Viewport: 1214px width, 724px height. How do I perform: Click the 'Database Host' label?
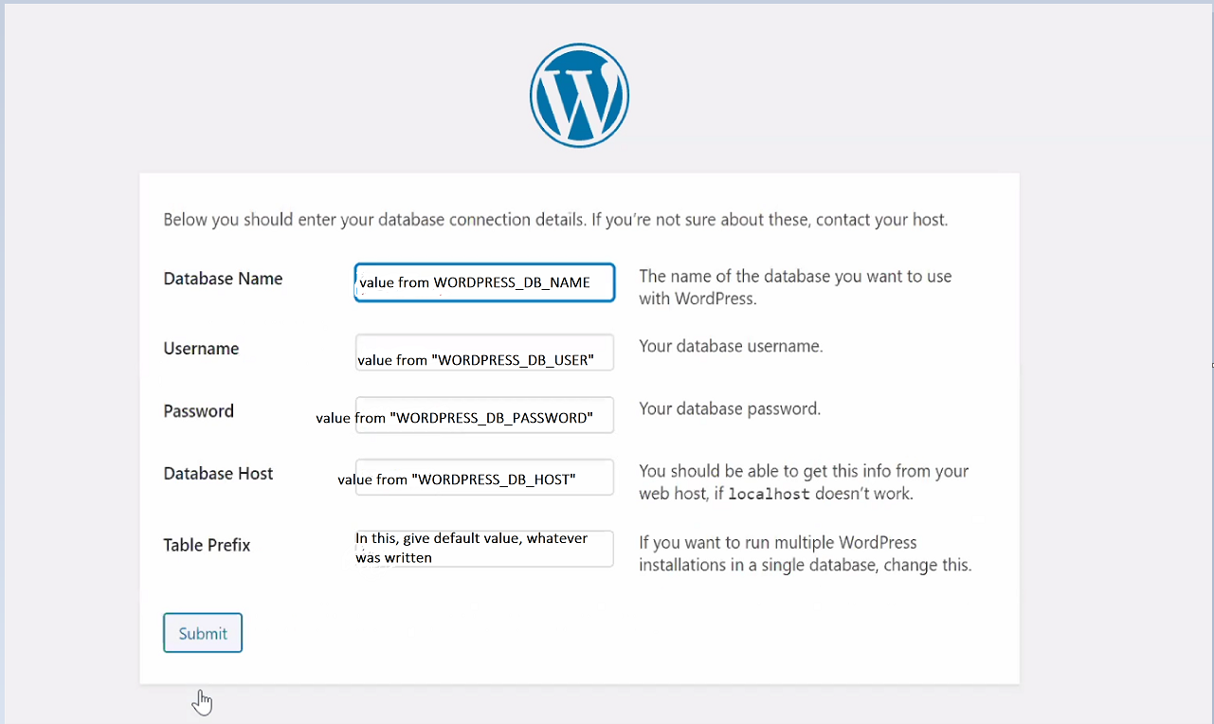[x=218, y=474]
